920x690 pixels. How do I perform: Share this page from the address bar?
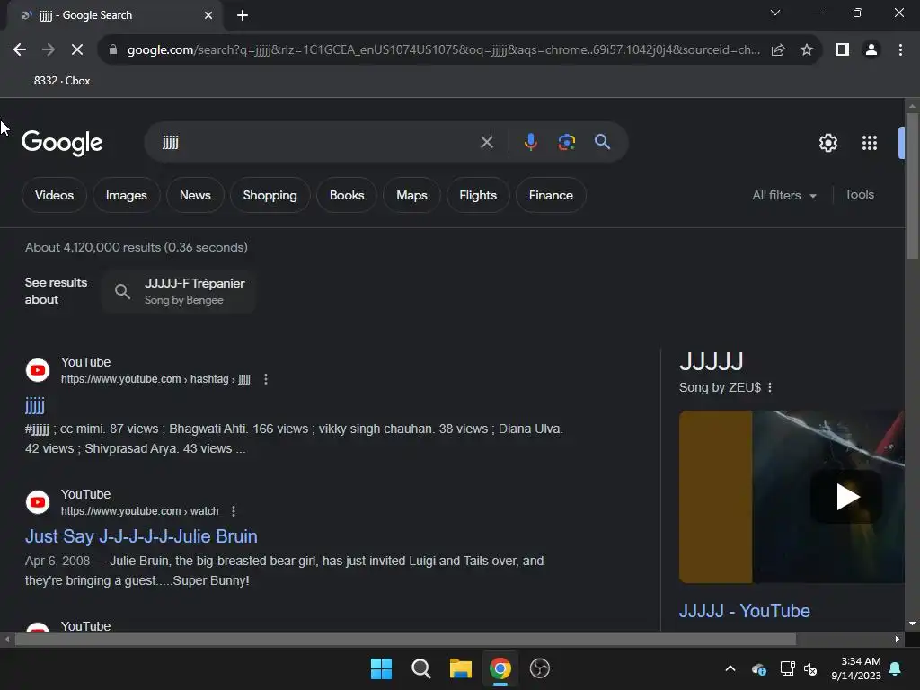(x=778, y=50)
